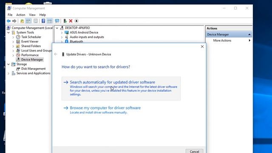Viewport: 272px width, 153px height.
Task: Expand the Task Scheduler node
Action: coord(13,37)
